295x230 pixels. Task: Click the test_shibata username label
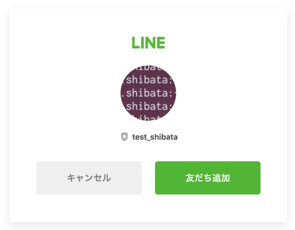[x=155, y=137]
